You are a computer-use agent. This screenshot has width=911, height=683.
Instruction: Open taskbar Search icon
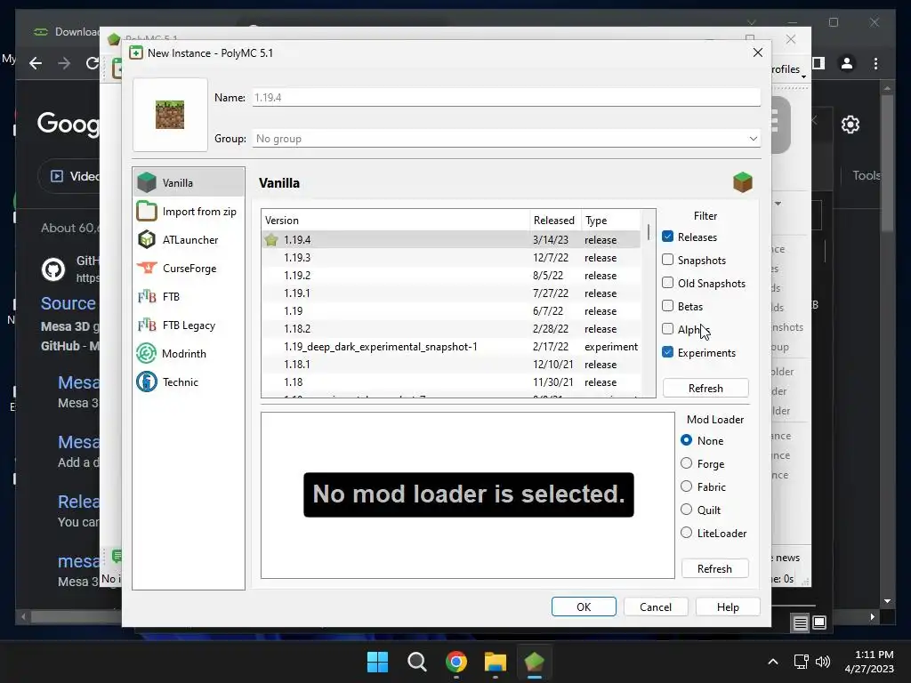coord(417,662)
